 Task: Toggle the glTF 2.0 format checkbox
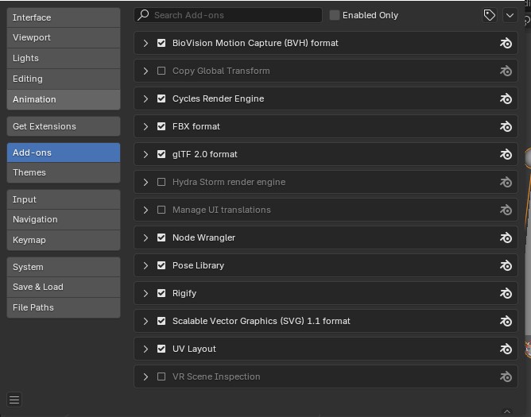(x=161, y=154)
